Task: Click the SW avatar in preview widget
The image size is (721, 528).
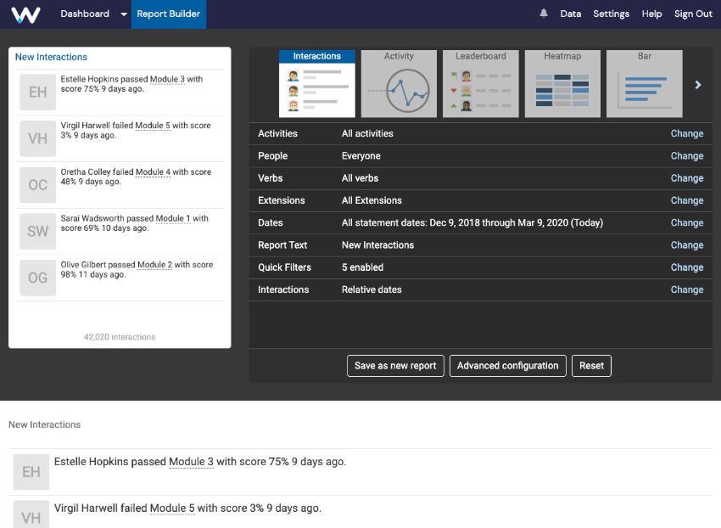Action: coord(37,231)
